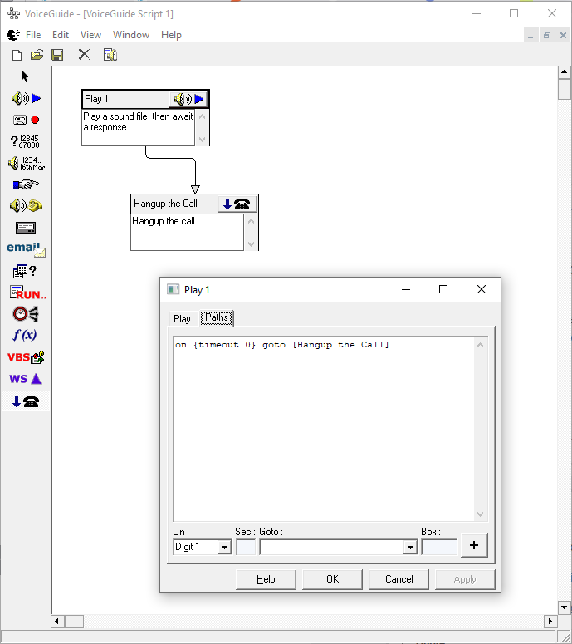Click the Sec input field
This screenshot has height=644, width=572.
coord(246,547)
